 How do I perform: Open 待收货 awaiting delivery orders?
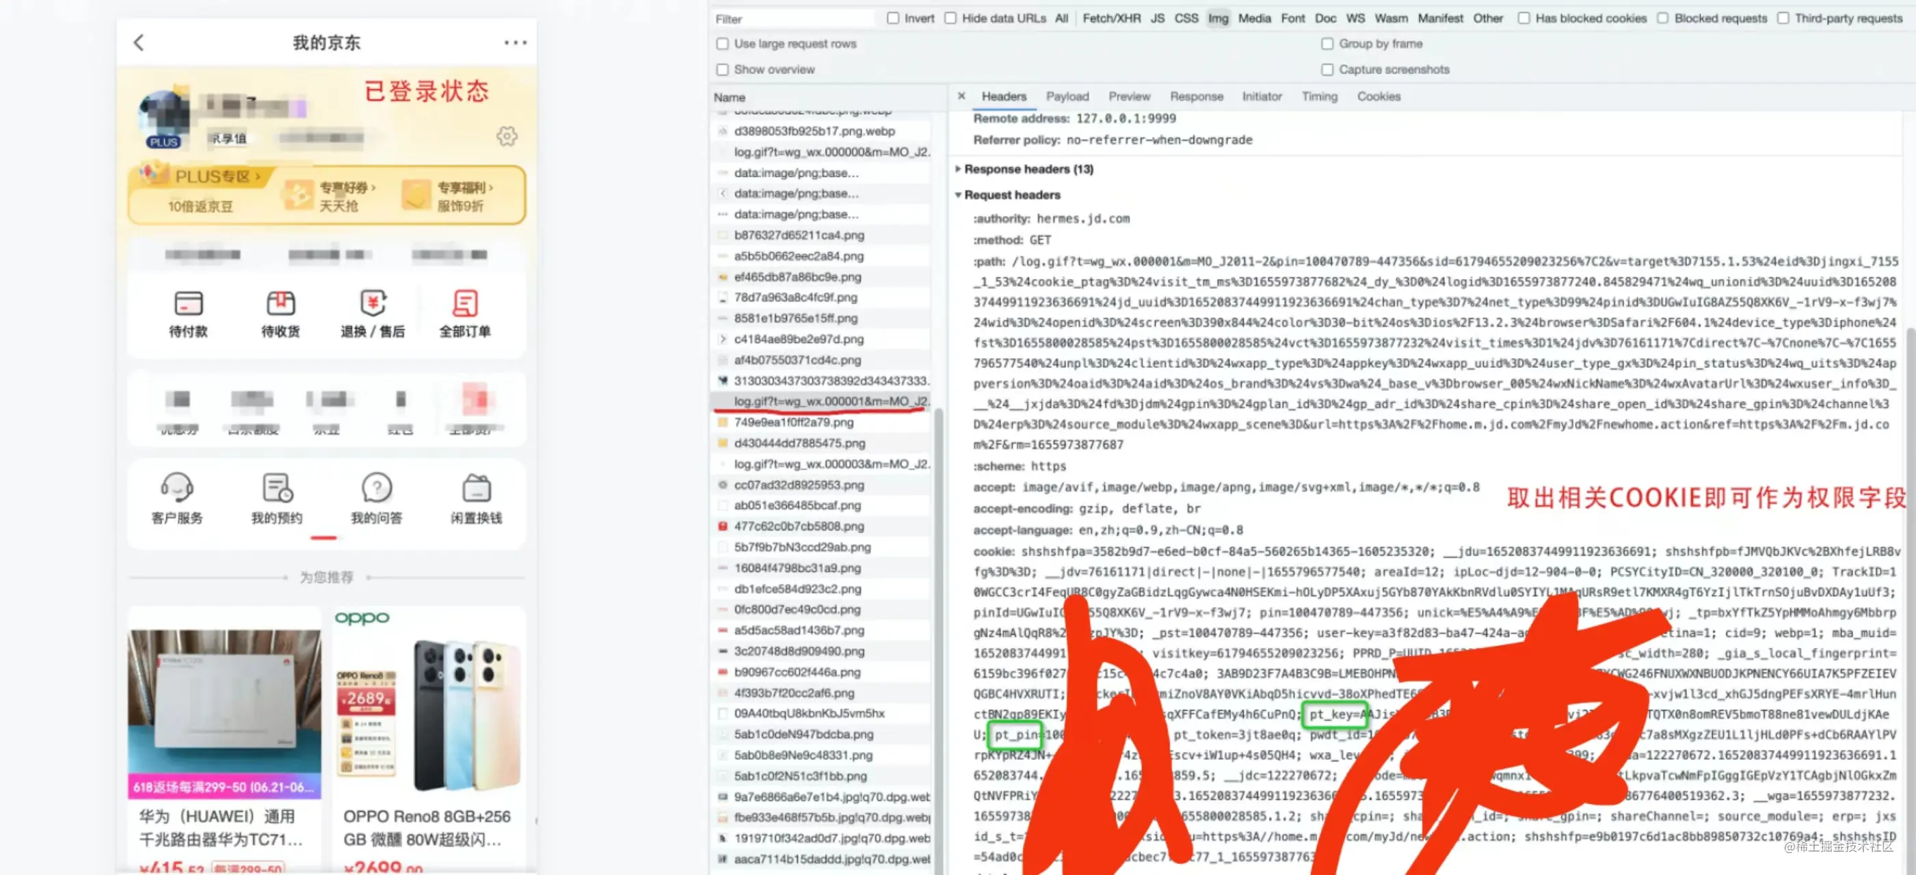click(280, 314)
